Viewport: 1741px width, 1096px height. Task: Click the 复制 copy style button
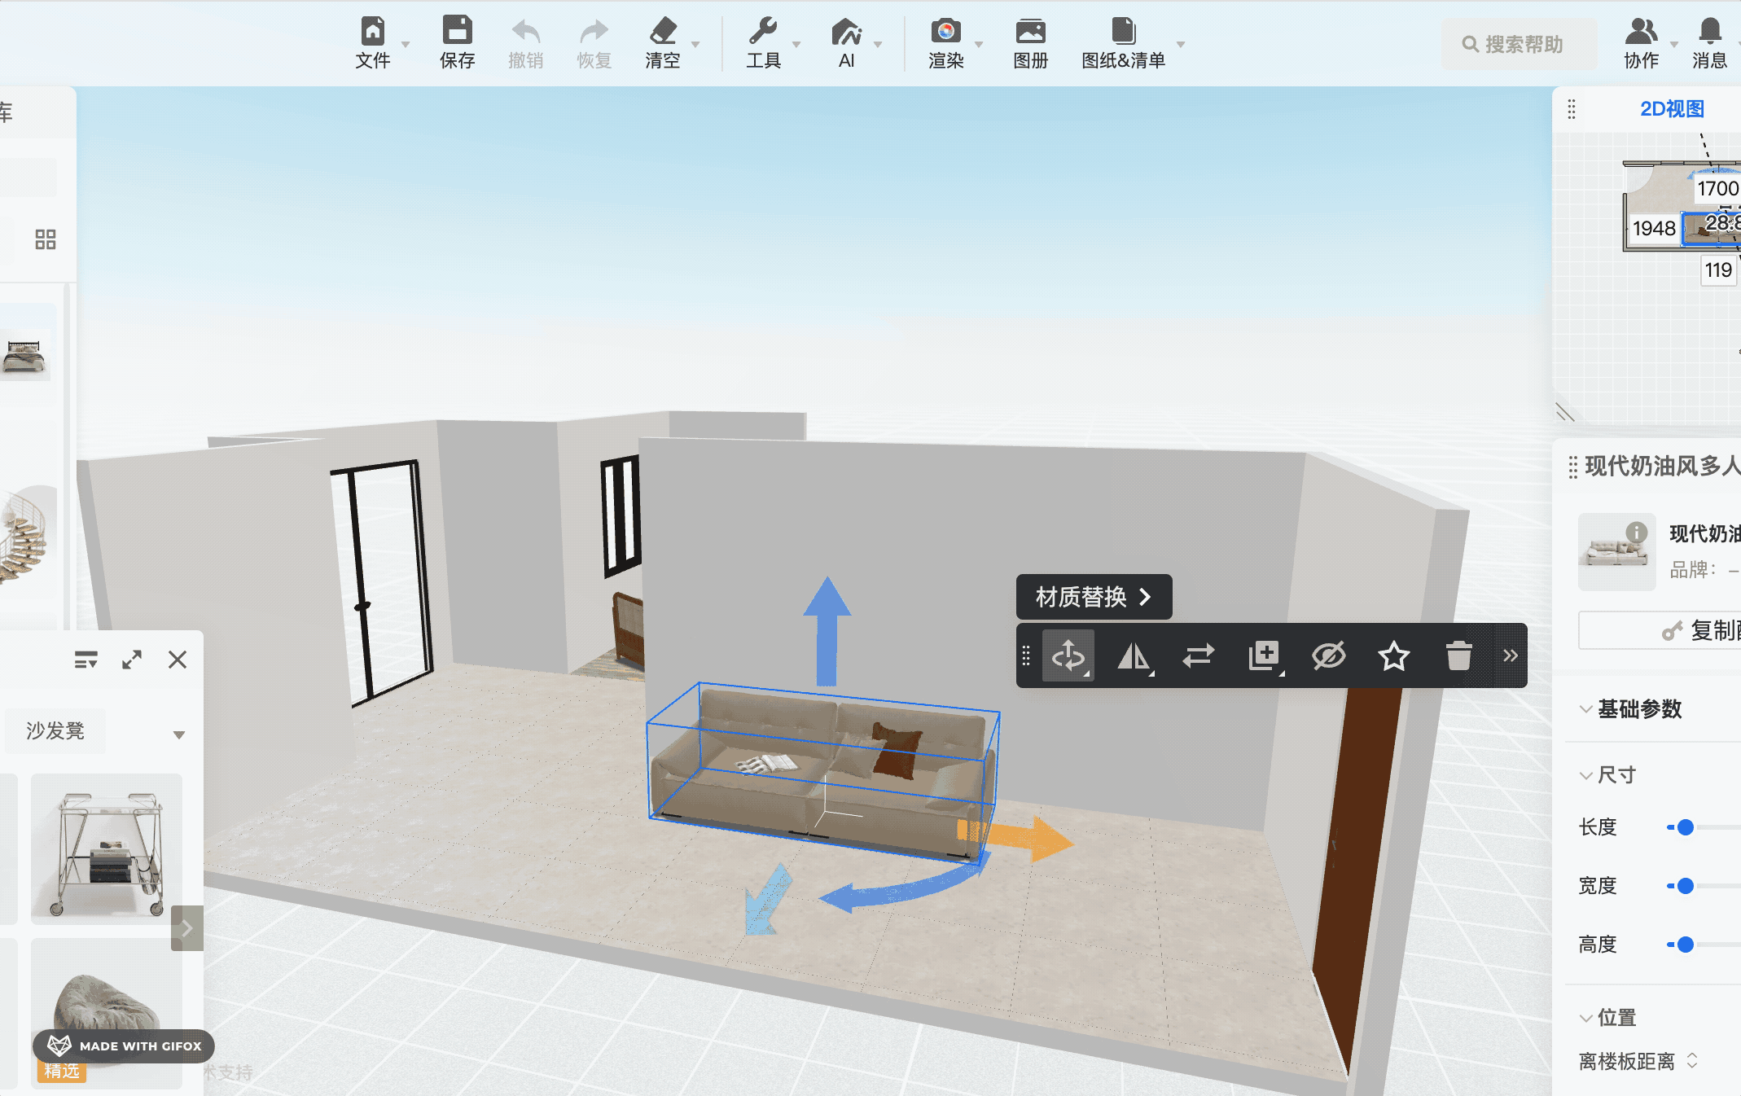click(1660, 630)
